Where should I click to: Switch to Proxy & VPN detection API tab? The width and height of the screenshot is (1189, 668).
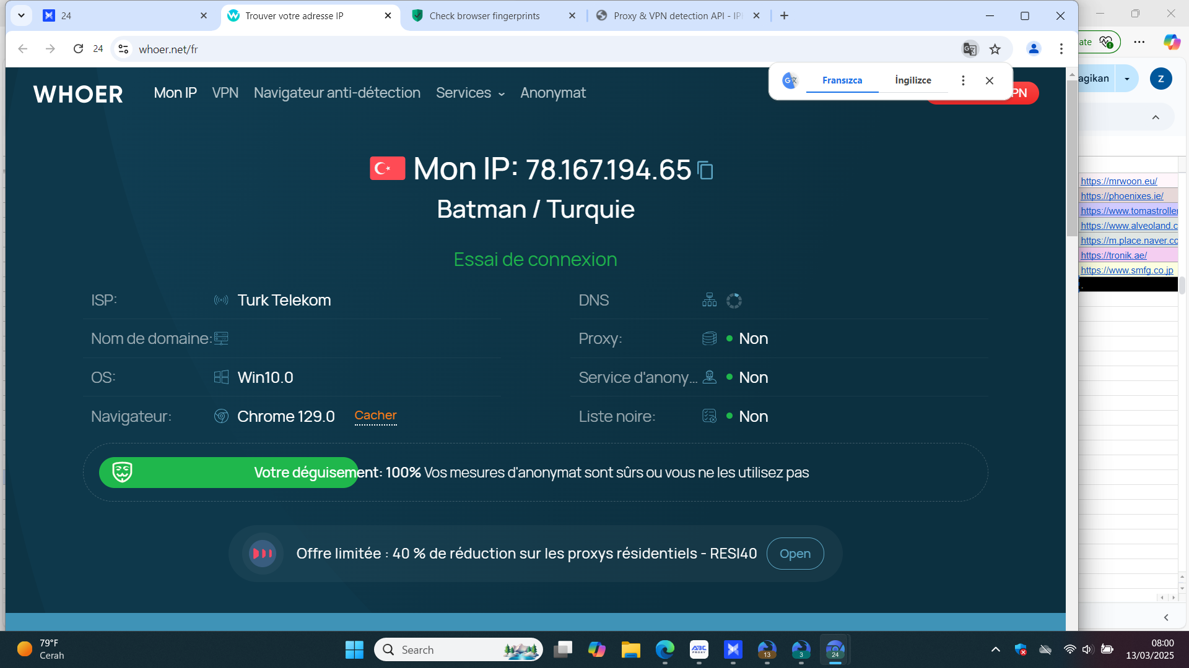[677, 15]
